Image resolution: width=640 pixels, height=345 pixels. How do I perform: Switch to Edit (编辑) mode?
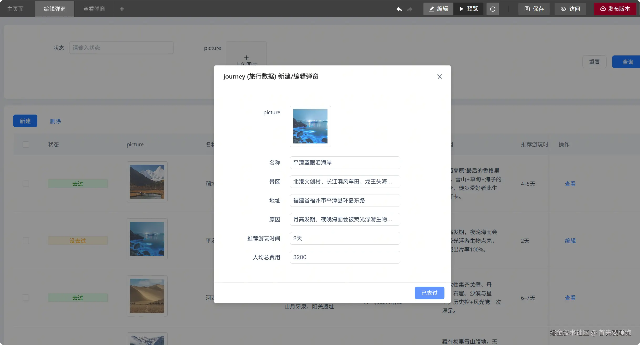438,9
